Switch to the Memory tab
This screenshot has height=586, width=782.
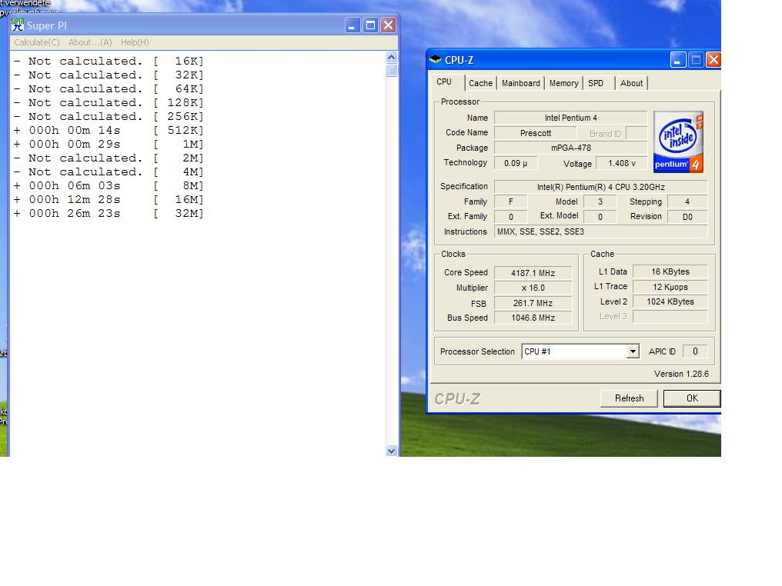(563, 83)
